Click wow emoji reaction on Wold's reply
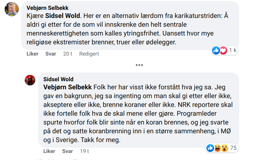The height and width of the screenshot is (160, 253). (224, 148)
